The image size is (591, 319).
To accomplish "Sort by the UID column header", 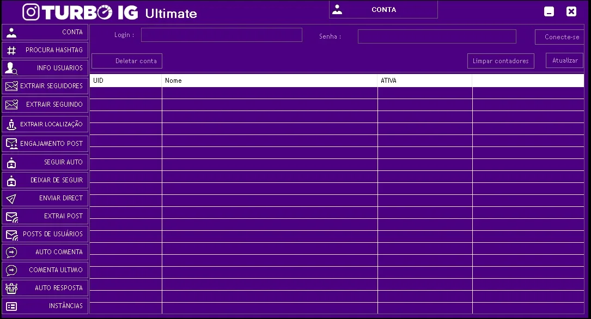I will point(125,81).
